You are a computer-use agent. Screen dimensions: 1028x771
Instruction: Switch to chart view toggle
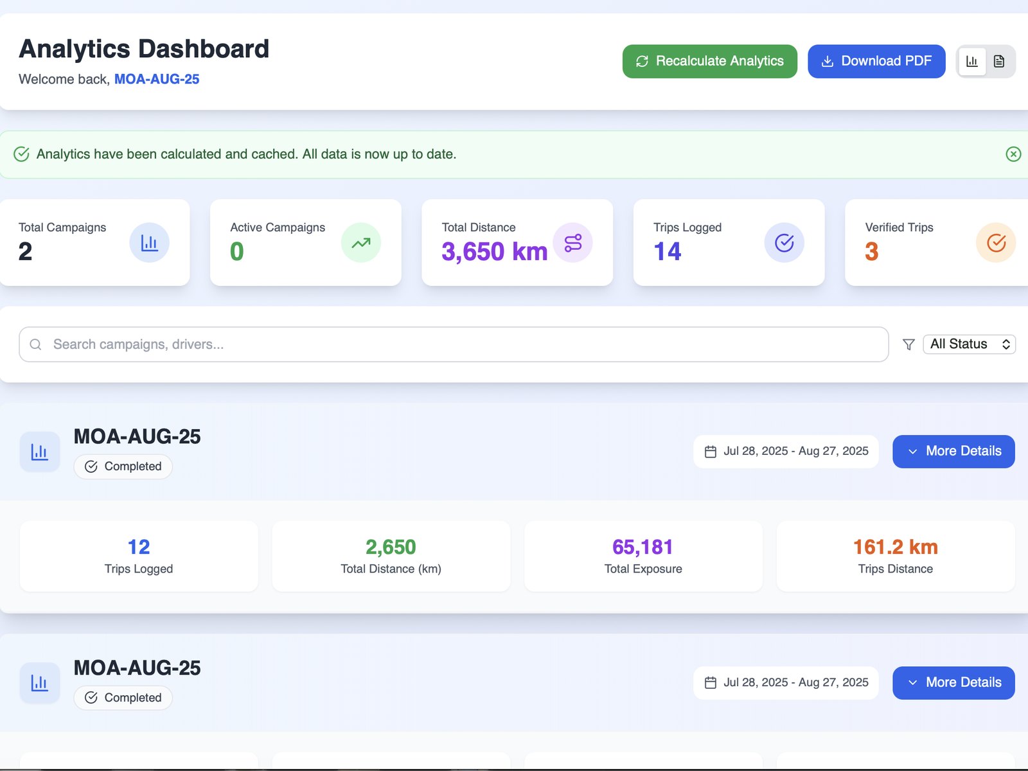pyautogui.click(x=972, y=62)
